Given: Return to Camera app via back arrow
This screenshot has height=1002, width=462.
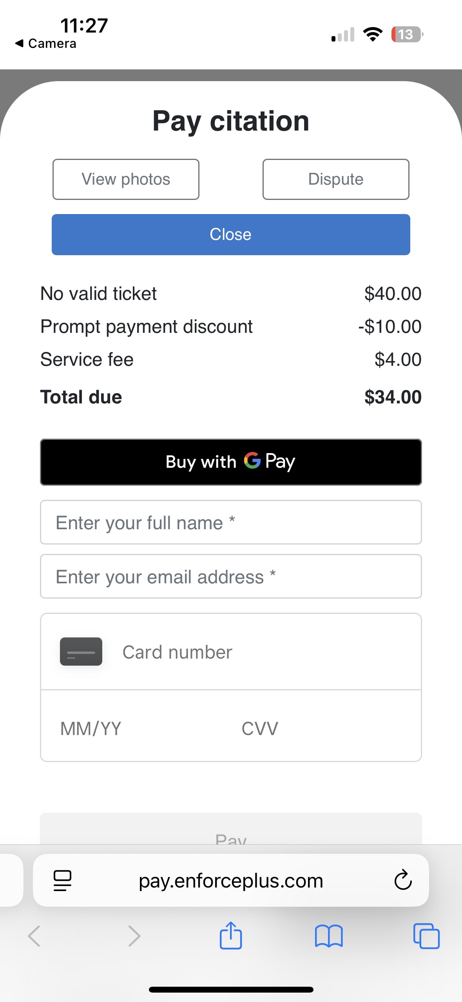Looking at the screenshot, I should tap(45, 44).
